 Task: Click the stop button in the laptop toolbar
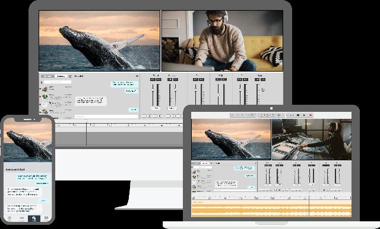[x=298, y=115]
